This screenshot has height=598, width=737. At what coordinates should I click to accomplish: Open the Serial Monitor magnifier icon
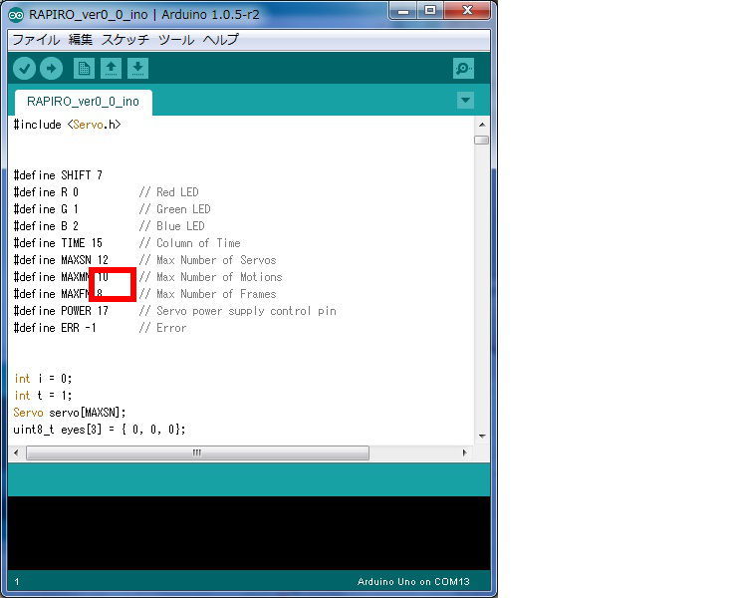coord(463,69)
